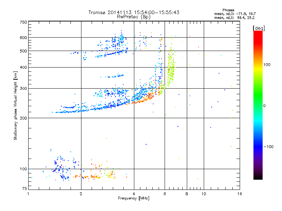
Task: Click the '[deg]' colorbar unit label
Action: click(x=259, y=28)
